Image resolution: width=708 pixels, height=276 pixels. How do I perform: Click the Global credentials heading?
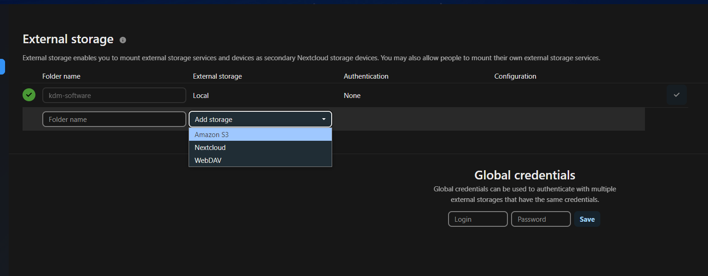tap(524, 175)
